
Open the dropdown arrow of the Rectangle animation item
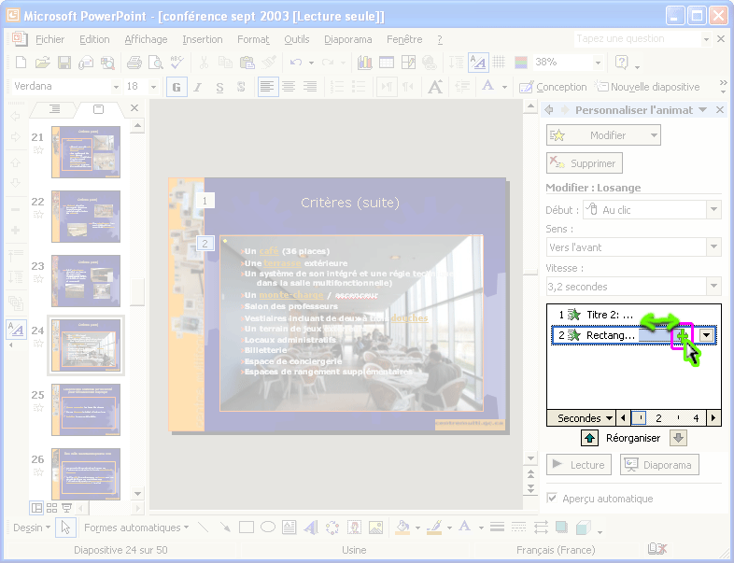[707, 335]
